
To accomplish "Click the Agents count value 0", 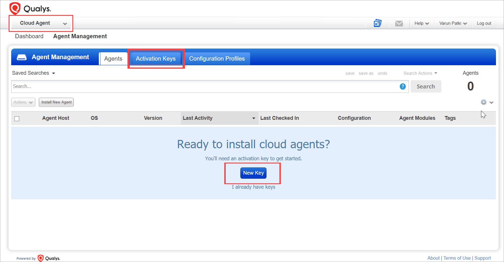I will pos(470,86).
